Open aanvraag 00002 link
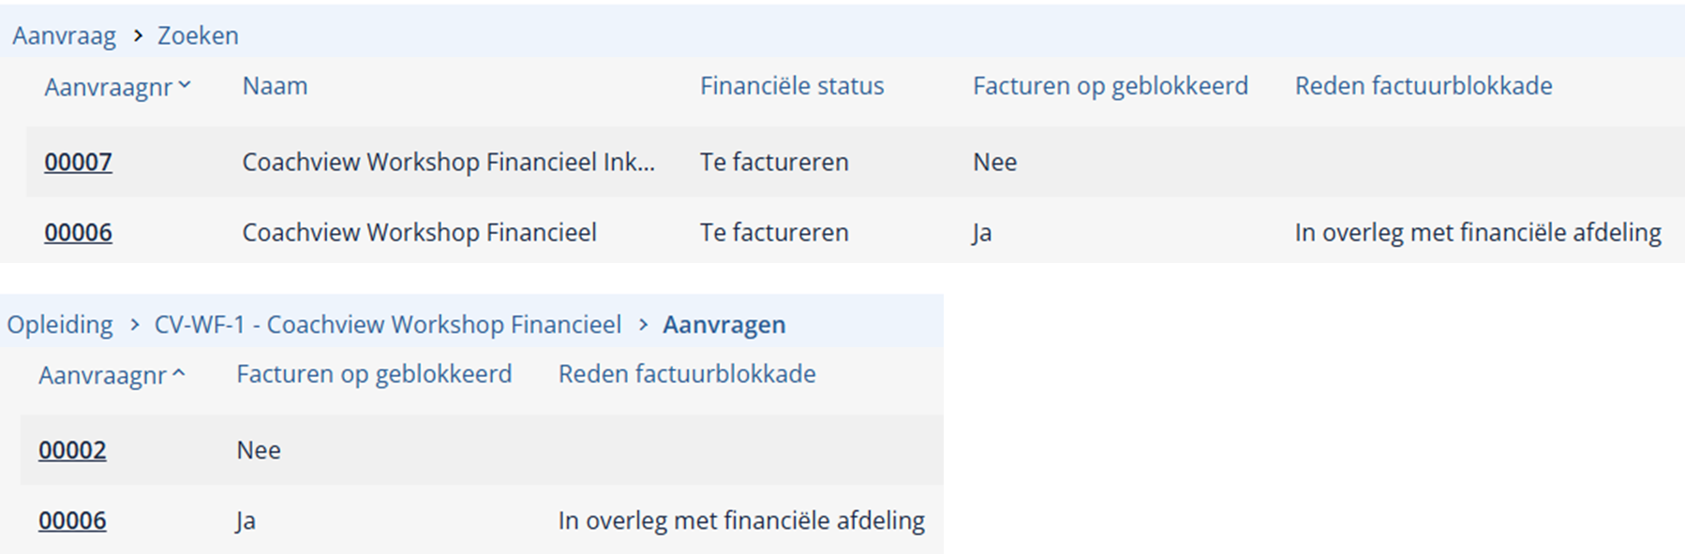The width and height of the screenshot is (1685, 554). 72,450
